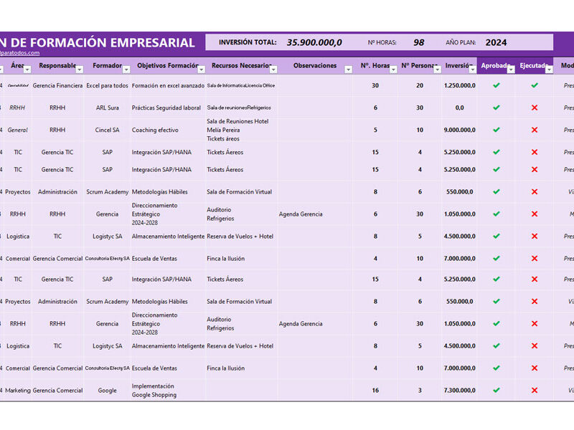This screenshot has width=574, height=430.
Task: Select the 1.250.000,0 investment cell
Action: click(x=459, y=85)
